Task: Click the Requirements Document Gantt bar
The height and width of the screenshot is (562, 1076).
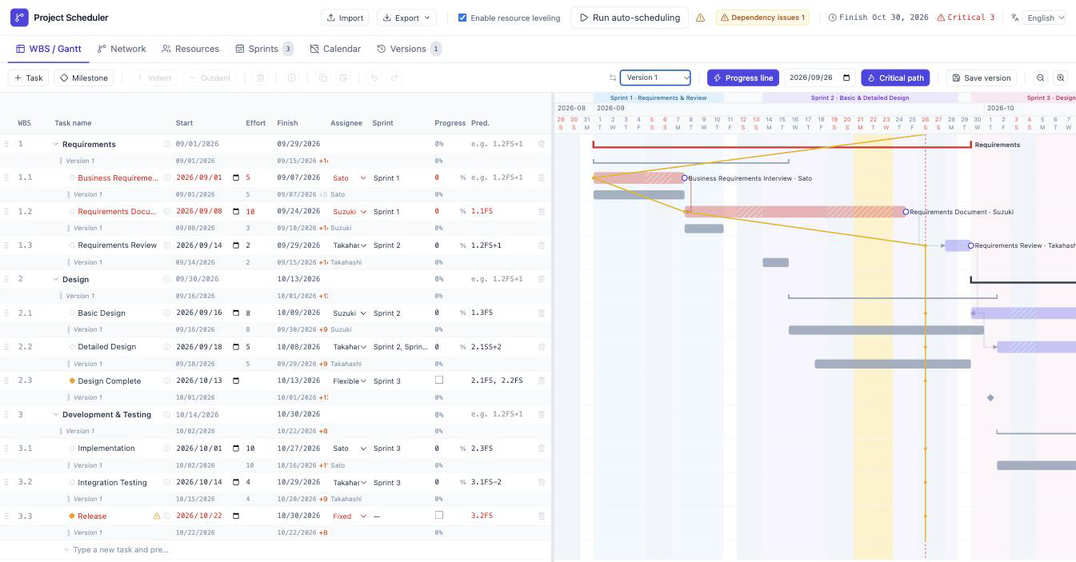Action: [x=795, y=212]
